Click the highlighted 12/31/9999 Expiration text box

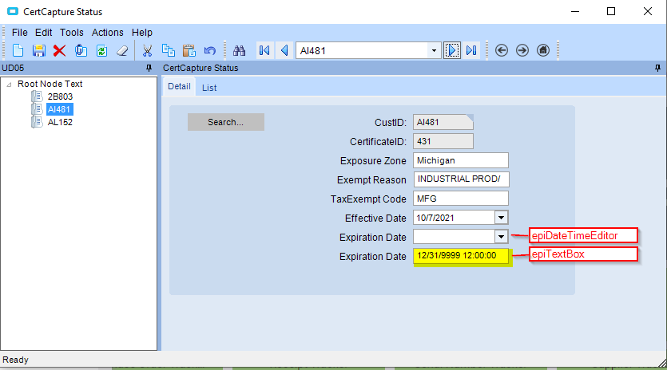click(x=461, y=256)
